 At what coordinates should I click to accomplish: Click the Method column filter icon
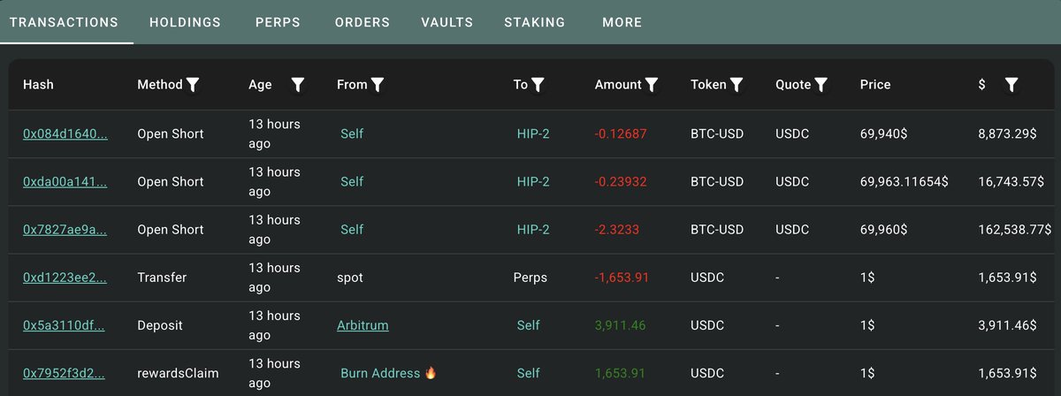[x=193, y=85]
